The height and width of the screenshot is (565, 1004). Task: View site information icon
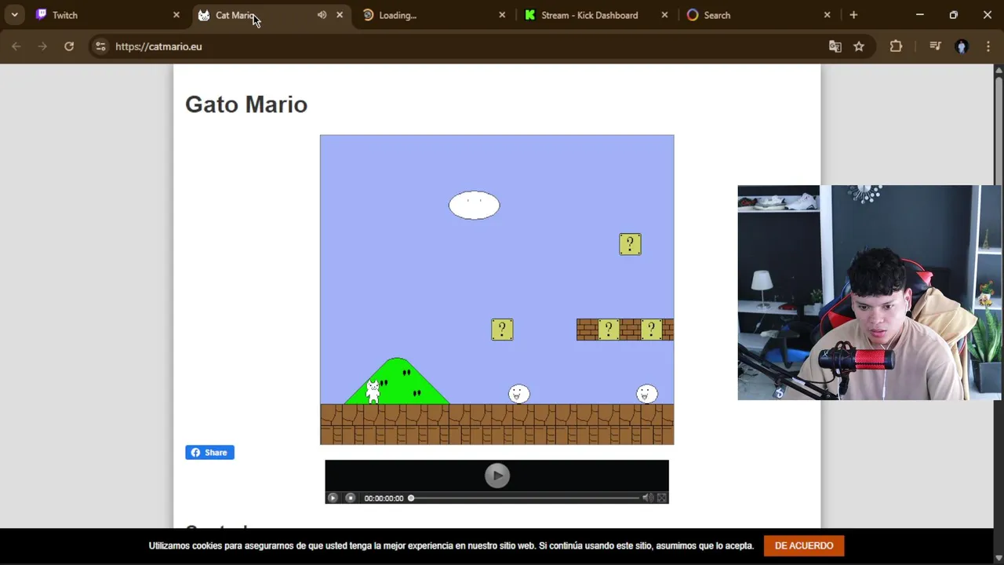point(100,46)
